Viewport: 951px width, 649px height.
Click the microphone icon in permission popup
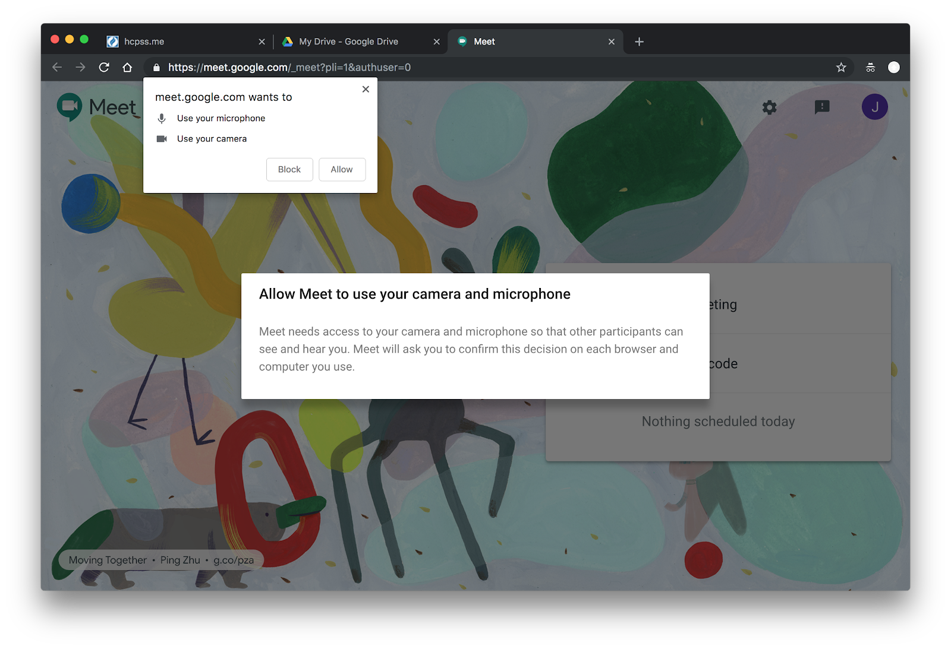click(162, 118)
